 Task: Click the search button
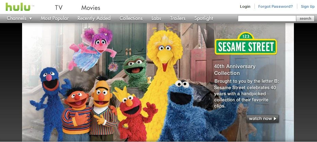pos(305,18)
